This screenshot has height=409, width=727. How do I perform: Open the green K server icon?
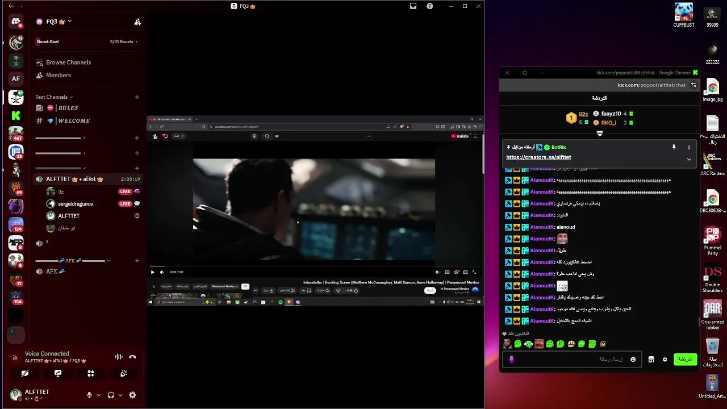pyautogui.click(x=16, y=115)
